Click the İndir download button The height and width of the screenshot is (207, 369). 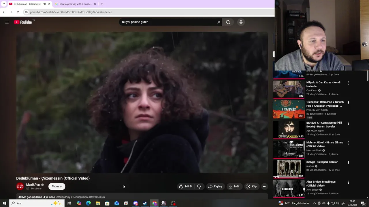click(x=234, y=186)
